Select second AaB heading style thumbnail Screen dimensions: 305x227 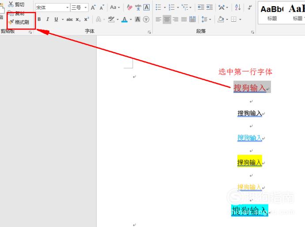tap(296, 13)
